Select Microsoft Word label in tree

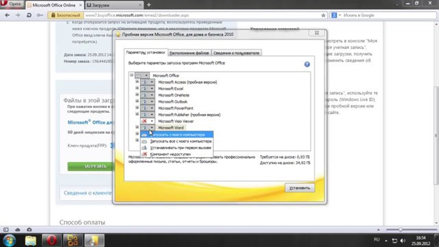pyautogui.click(x=171, y=128)
